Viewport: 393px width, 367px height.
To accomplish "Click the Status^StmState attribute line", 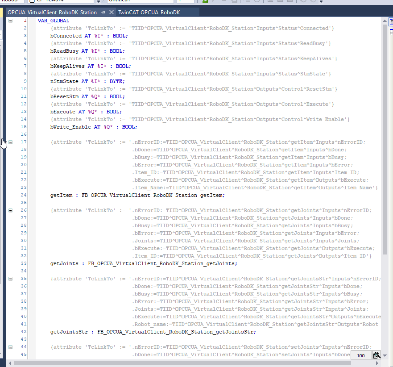I will (191, 74).
